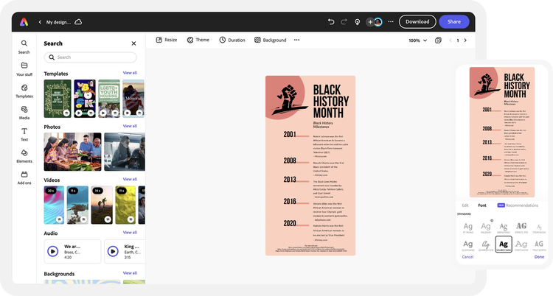The image size is (553, 296).
Task: View all Photos link
Action: [x=130, y=126]
